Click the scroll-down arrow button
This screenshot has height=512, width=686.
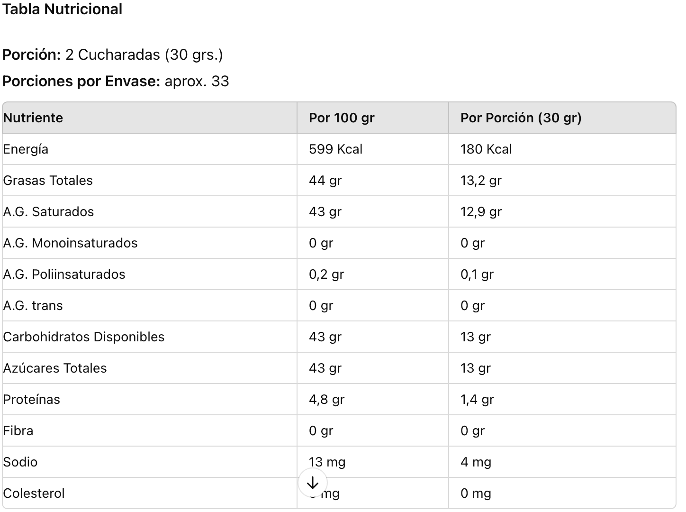click(x=313, y=483)
